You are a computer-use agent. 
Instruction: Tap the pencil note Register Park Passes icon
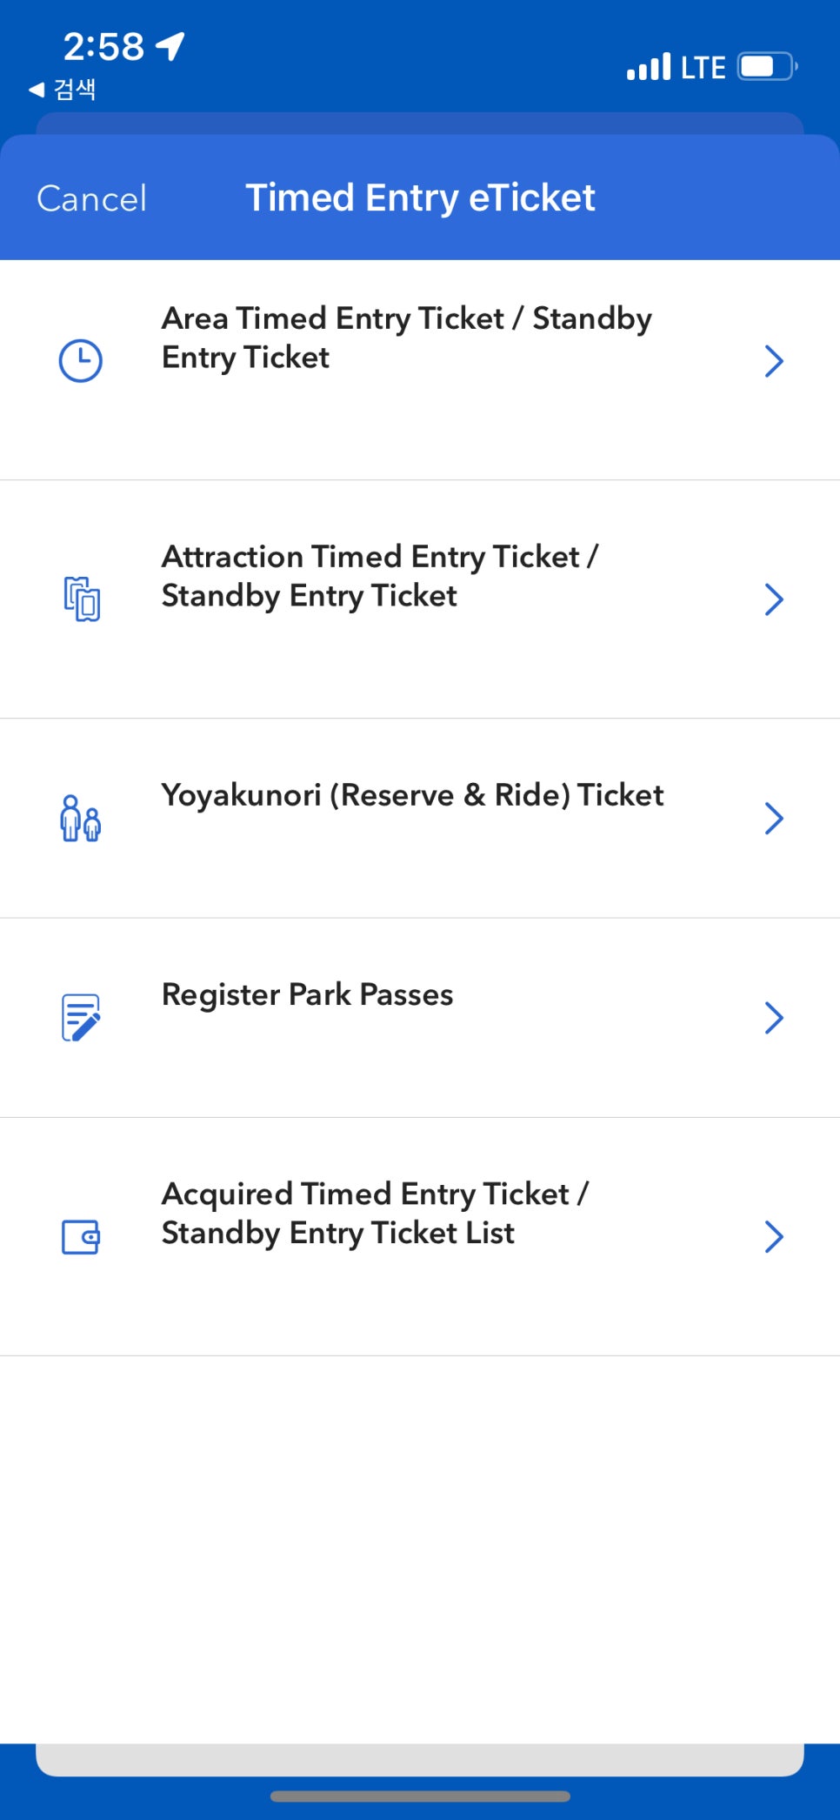(x=82, y=1017)
